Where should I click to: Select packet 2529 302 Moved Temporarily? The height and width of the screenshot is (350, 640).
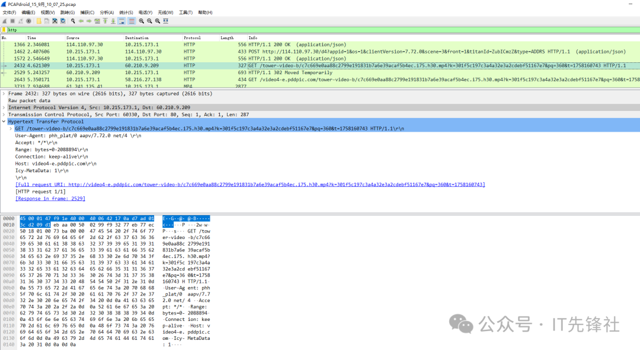click(320, 72)
